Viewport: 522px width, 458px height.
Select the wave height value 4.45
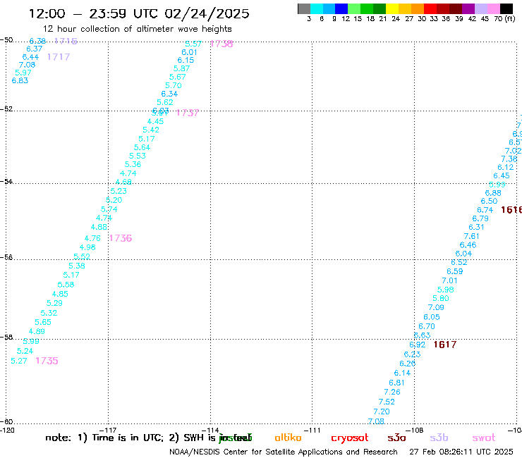[155, 122]
